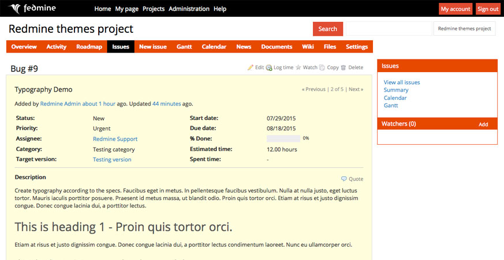Open the Files tab
Image resolution: width=504 pixels, height=260 pixels.
[330, 47]
